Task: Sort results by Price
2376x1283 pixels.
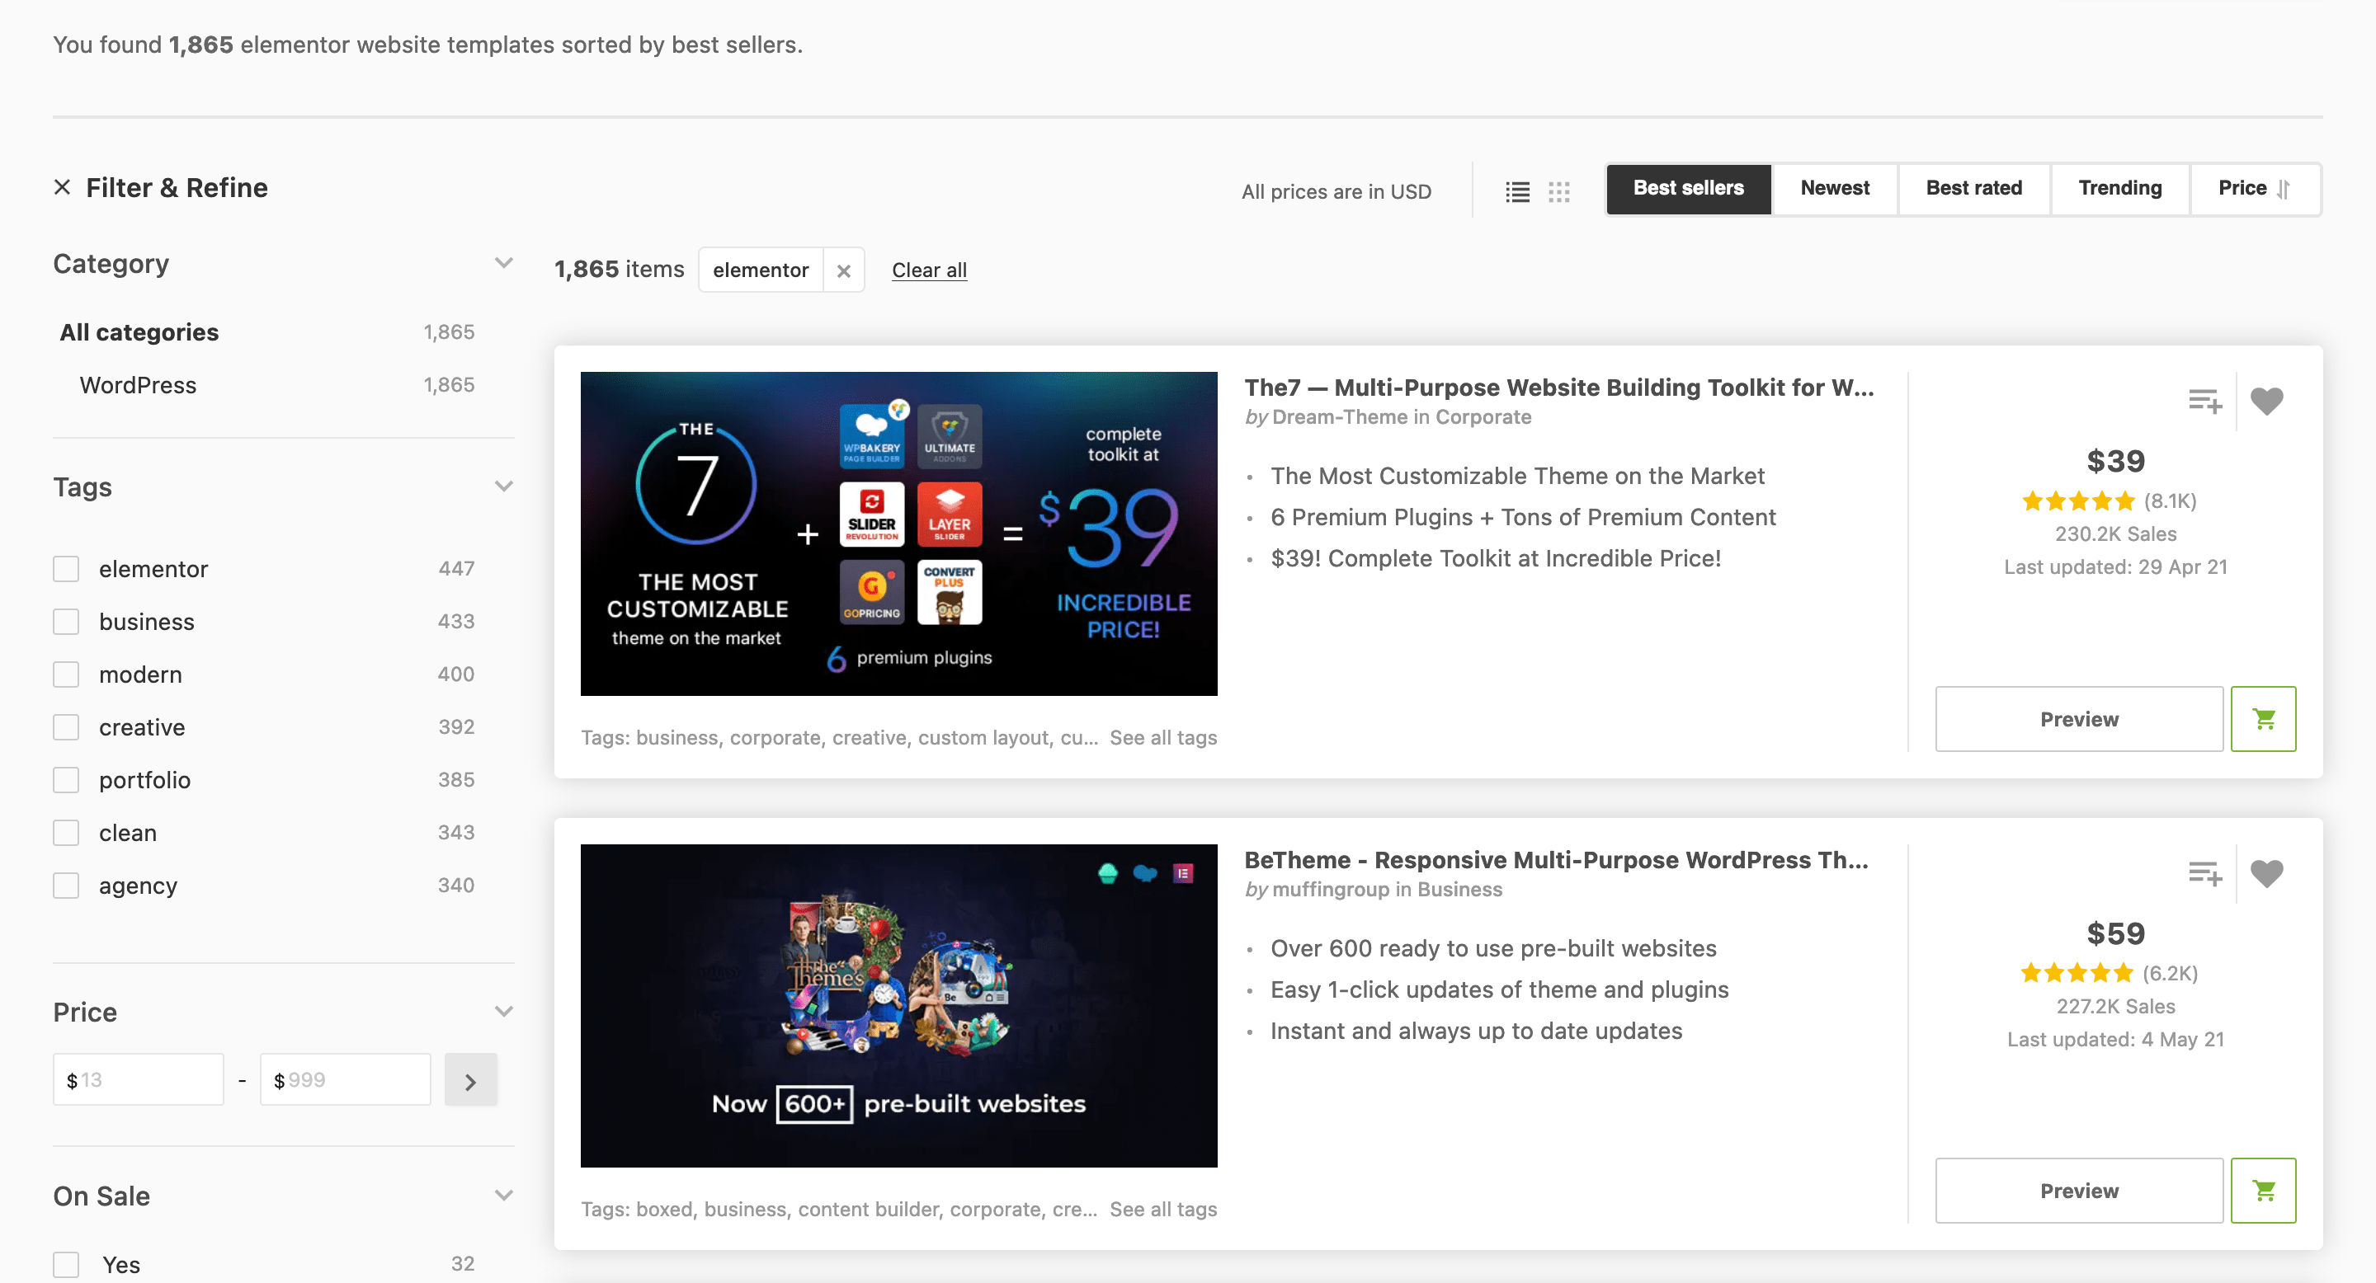Action: coord(2256,189)
